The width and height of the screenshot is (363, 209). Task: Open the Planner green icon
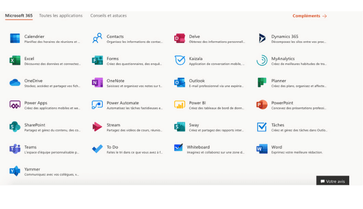262,82
